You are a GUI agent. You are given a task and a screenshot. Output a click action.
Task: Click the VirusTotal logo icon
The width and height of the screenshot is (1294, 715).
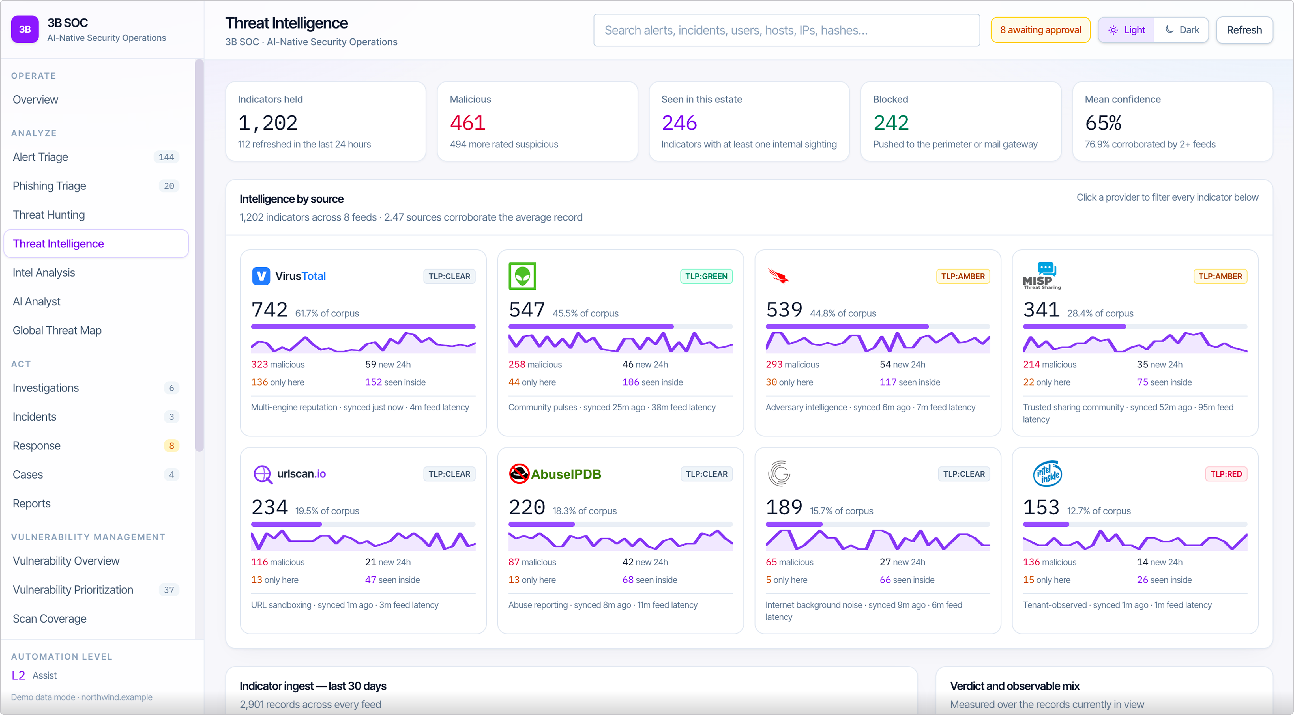(x=261, y=276)
